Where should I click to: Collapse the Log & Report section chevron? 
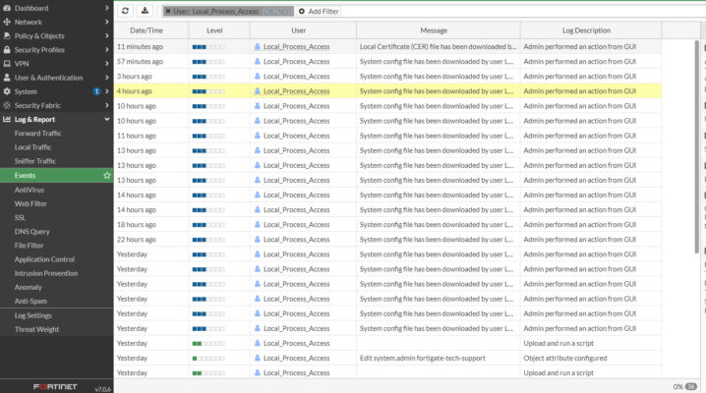point(107,119)
